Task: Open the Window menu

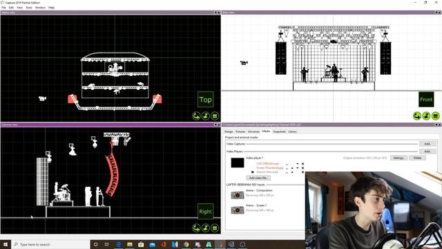Action: coord(40,8)
